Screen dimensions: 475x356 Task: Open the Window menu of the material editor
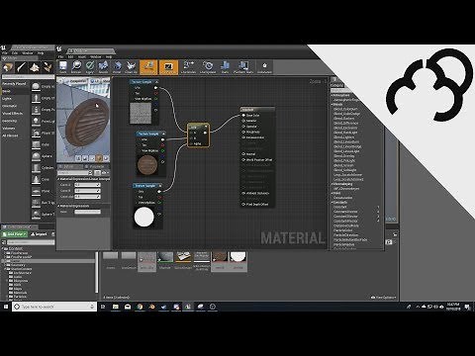[x=96, y=56]
